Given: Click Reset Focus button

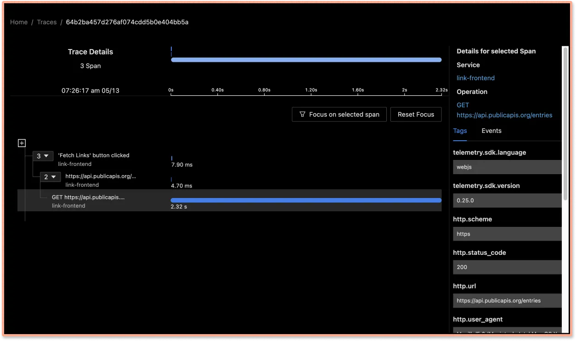Looking at the screenshot, I should click(x=416, y=115).
